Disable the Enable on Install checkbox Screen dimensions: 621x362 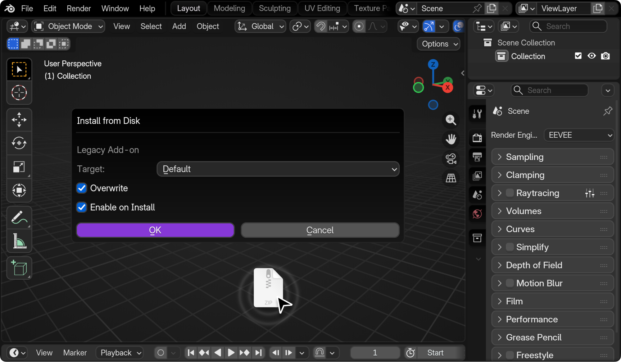[82, 207]
